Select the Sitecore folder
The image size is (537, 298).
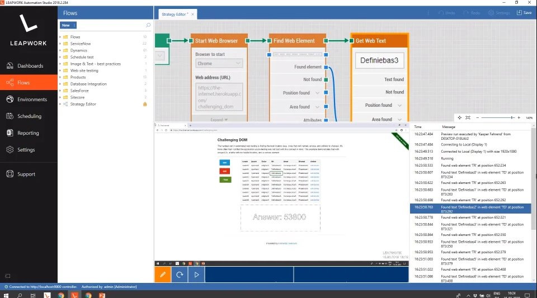pos(77,97)
